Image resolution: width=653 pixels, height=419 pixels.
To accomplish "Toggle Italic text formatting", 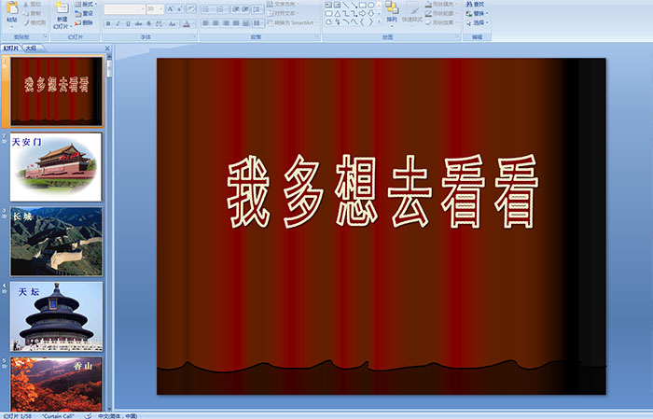I will pos(120,22).
